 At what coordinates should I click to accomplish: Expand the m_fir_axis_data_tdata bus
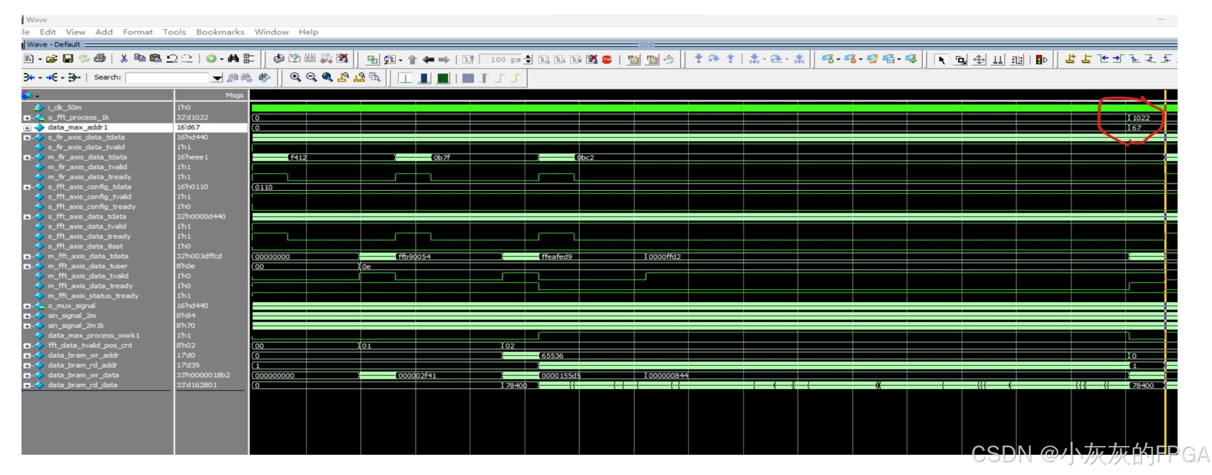tap(27, 157)
